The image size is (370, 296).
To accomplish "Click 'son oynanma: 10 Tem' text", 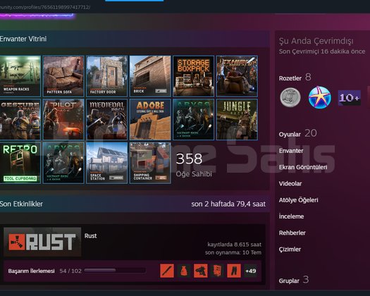I will click(233, 252).
